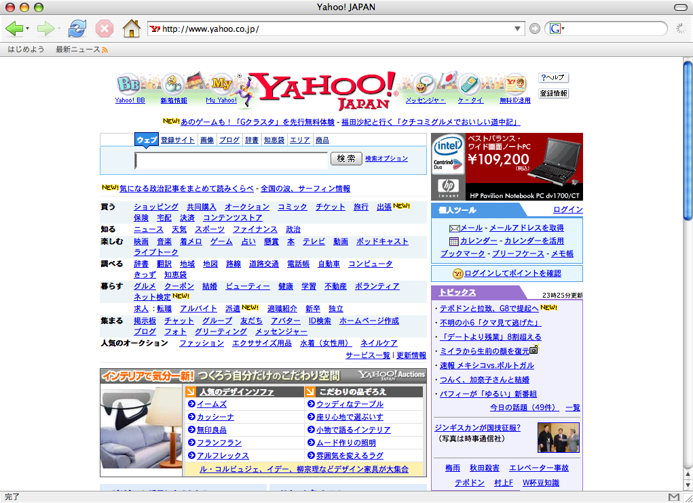Click the メッセンジャー smiley icon

pyautogui.click(x=425, y=83)
